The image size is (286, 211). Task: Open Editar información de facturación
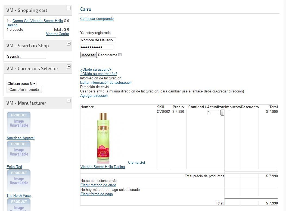click(106, 83)
